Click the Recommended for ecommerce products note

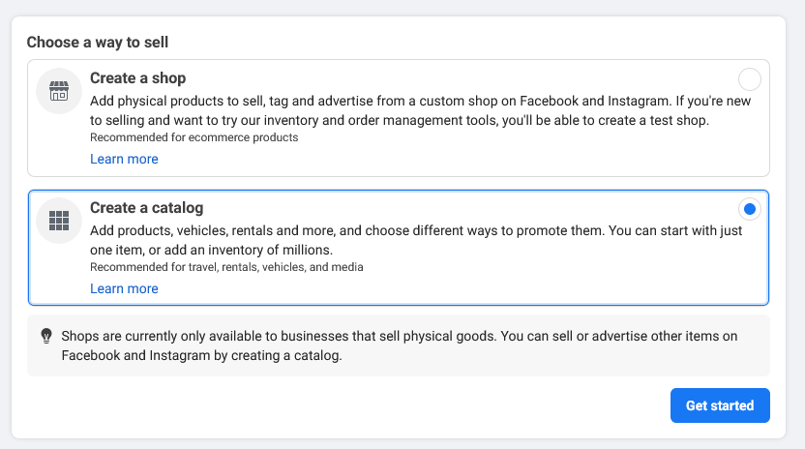coord(194,137)
